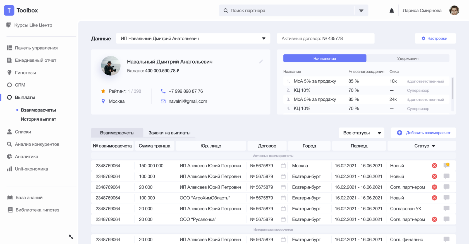Click the notification bell icon
This screenshot has width=469, height=244.
tap(392, 11)
